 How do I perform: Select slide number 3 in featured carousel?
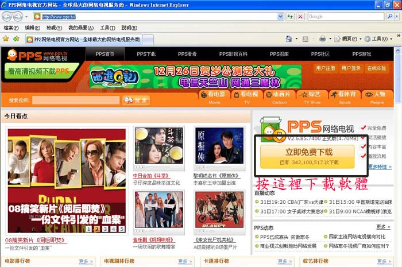pos(105,229)
